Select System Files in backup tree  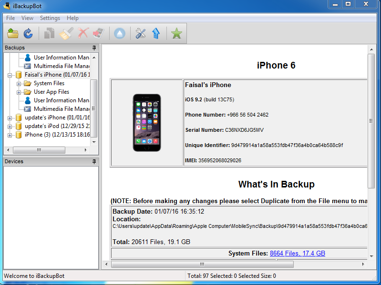(x=49, y=83)
